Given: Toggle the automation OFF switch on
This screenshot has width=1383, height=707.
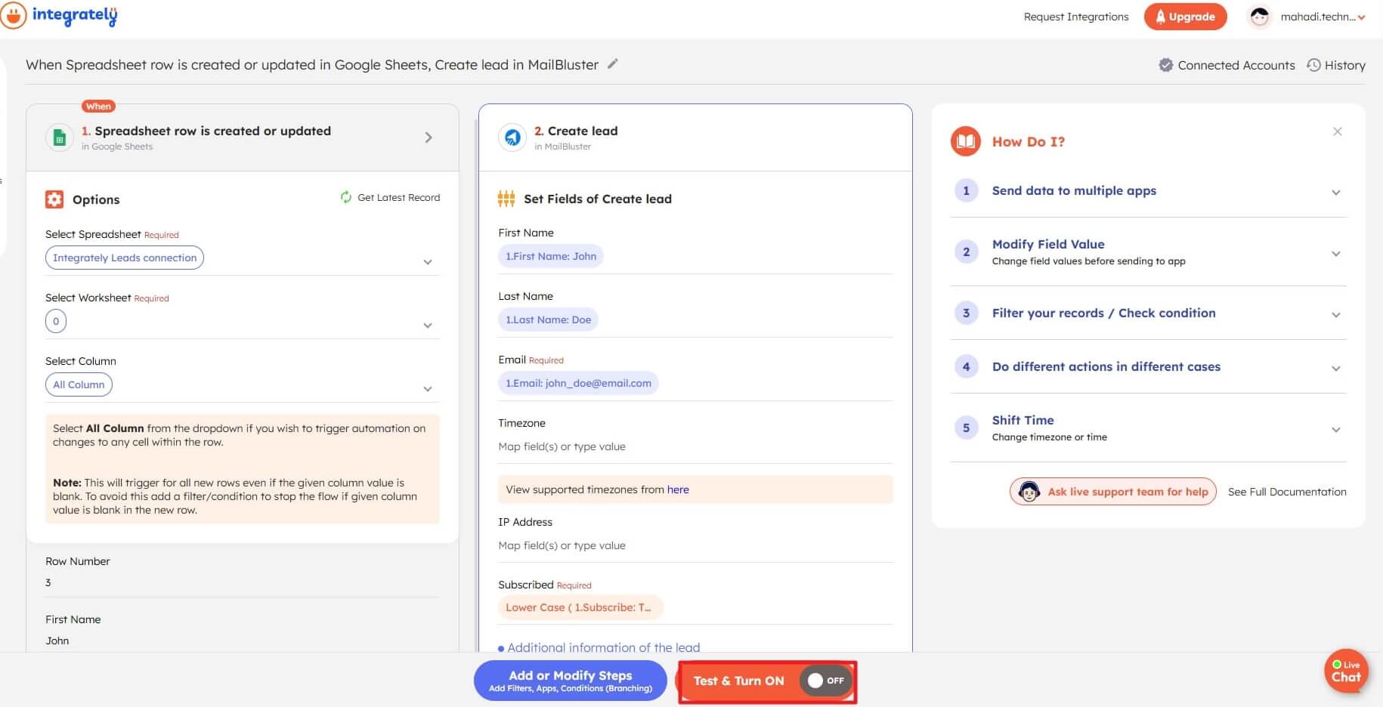Looking at the screenshot, I should [x=825, y=681].
